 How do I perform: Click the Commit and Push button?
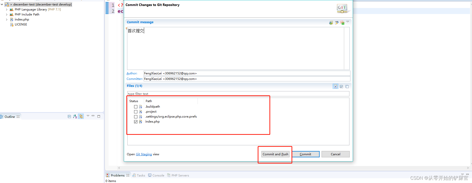pos(275,154)
